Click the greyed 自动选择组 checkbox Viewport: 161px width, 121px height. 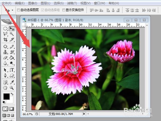tap(43, 10)
